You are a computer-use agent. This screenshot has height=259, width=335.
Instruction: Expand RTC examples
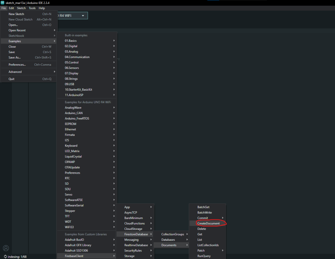87,178
